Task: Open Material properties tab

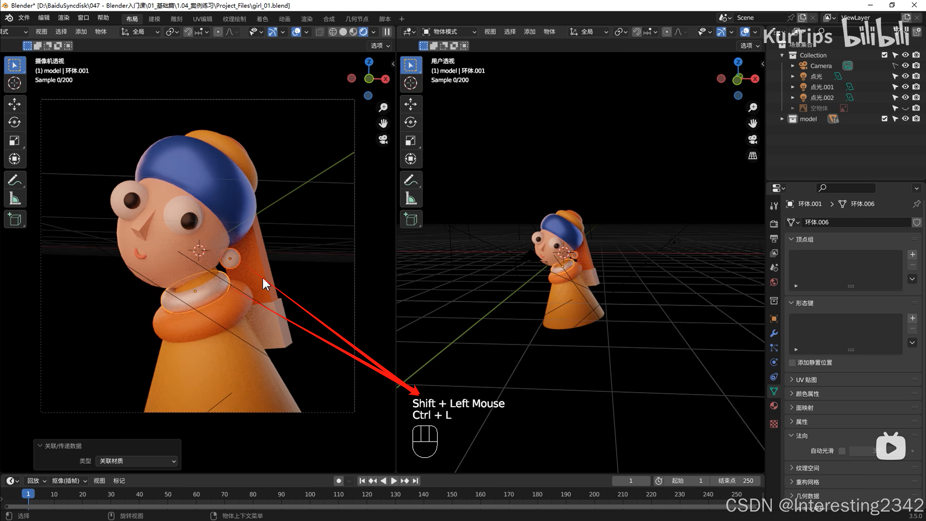Action: tap(774, 406)
